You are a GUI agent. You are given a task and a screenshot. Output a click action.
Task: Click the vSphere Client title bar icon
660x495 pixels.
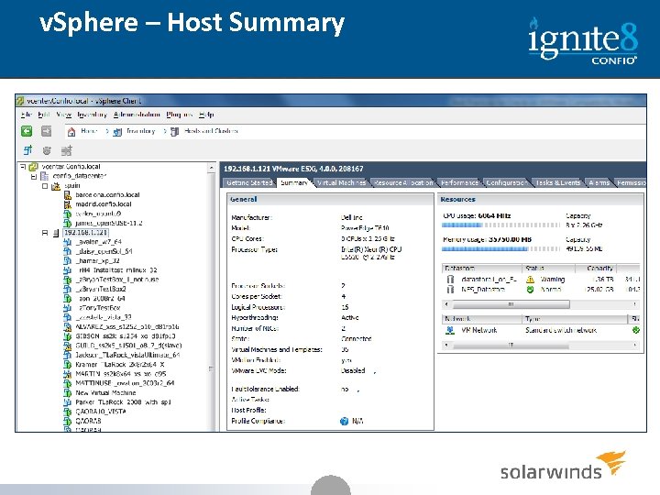20,101
